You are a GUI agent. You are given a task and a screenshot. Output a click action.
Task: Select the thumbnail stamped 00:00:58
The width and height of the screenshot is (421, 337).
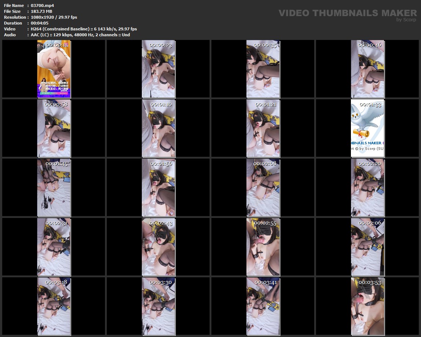[54, 128]
